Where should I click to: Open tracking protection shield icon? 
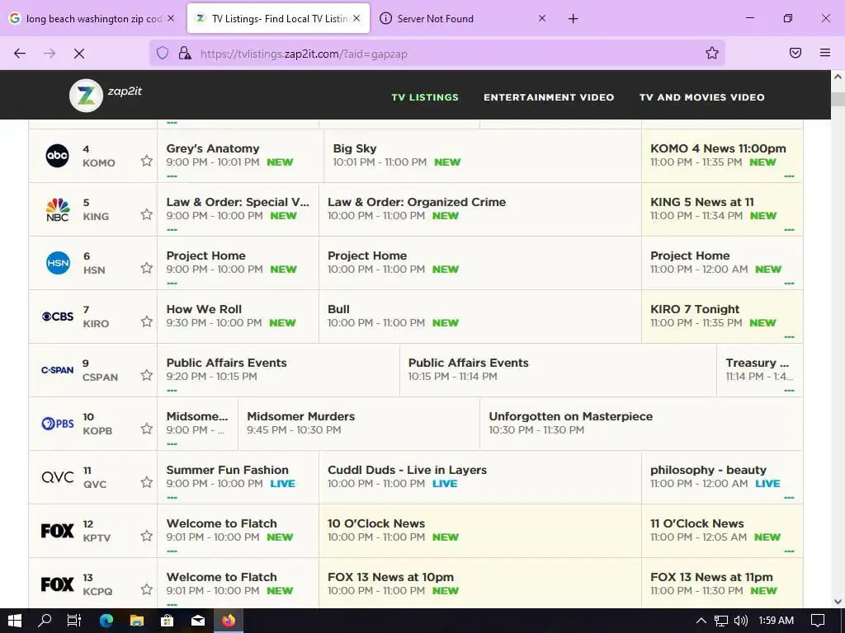(163, 53)
